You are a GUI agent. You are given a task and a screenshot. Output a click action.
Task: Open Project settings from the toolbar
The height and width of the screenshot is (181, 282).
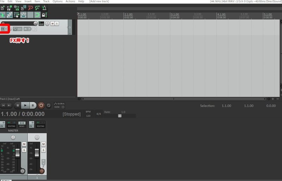23,8
